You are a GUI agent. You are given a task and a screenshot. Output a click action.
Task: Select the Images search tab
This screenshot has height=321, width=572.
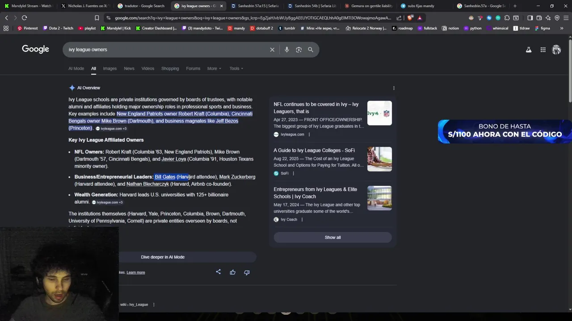point(109,68)
